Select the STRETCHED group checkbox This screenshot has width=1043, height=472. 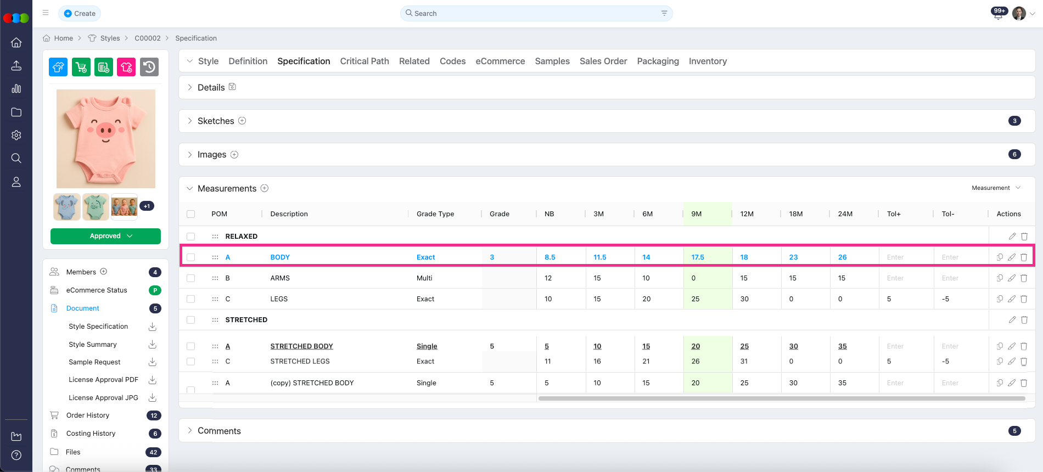click(191, 320)
